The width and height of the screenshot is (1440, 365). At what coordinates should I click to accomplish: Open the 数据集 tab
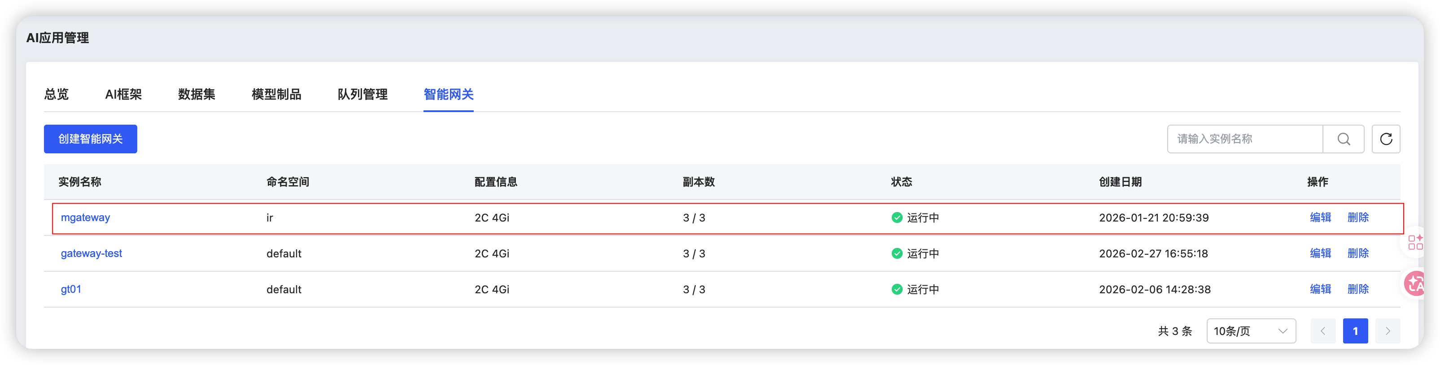click(197, 95)
